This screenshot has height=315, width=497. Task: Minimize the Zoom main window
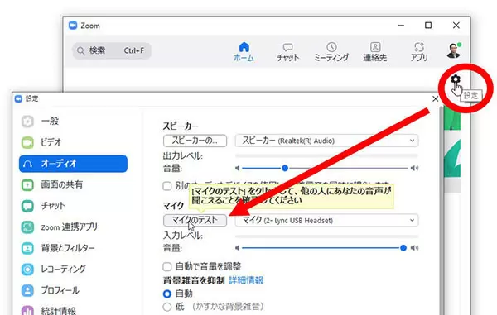click(x=401, y=26)
